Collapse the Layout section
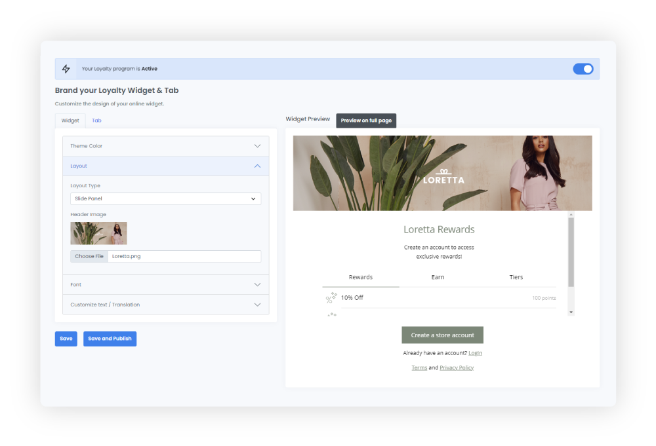Viewport: 656px width, 446px height. coord(166,166)
